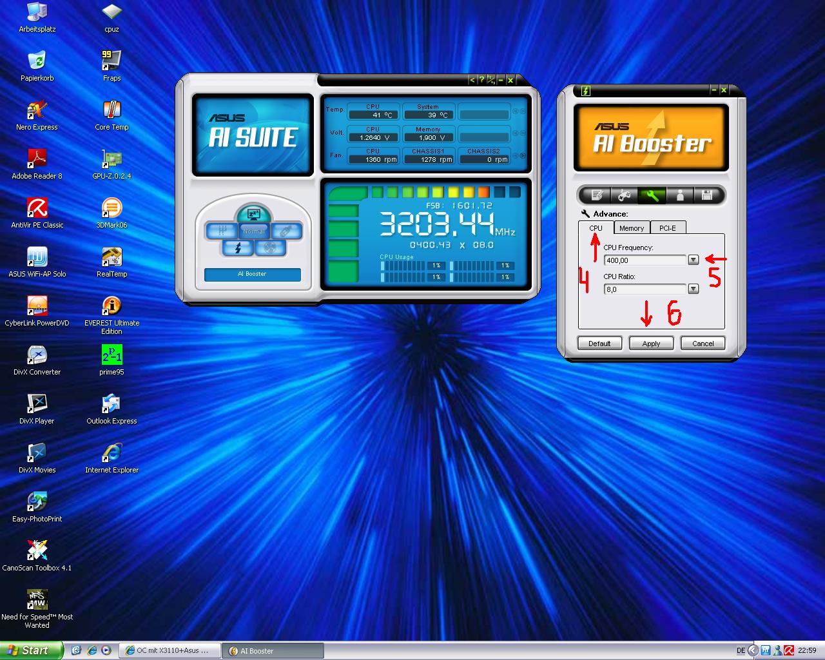Open the EVEREST Ultimate Edition desktop icon

click(112, 315)
